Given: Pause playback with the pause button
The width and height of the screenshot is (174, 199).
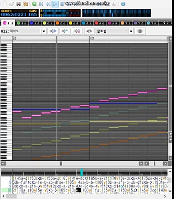Looking at the screenshot, I should 62,4.
